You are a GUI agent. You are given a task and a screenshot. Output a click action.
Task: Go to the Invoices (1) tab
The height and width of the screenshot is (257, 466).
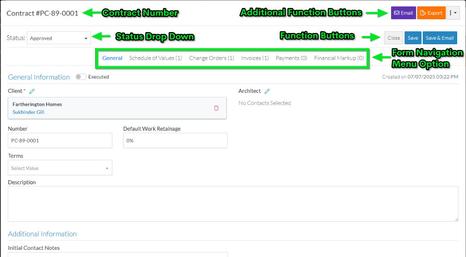click(255, 58)
